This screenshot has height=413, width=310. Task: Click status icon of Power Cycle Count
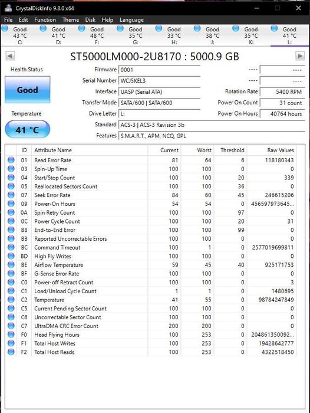coord(11,221)
